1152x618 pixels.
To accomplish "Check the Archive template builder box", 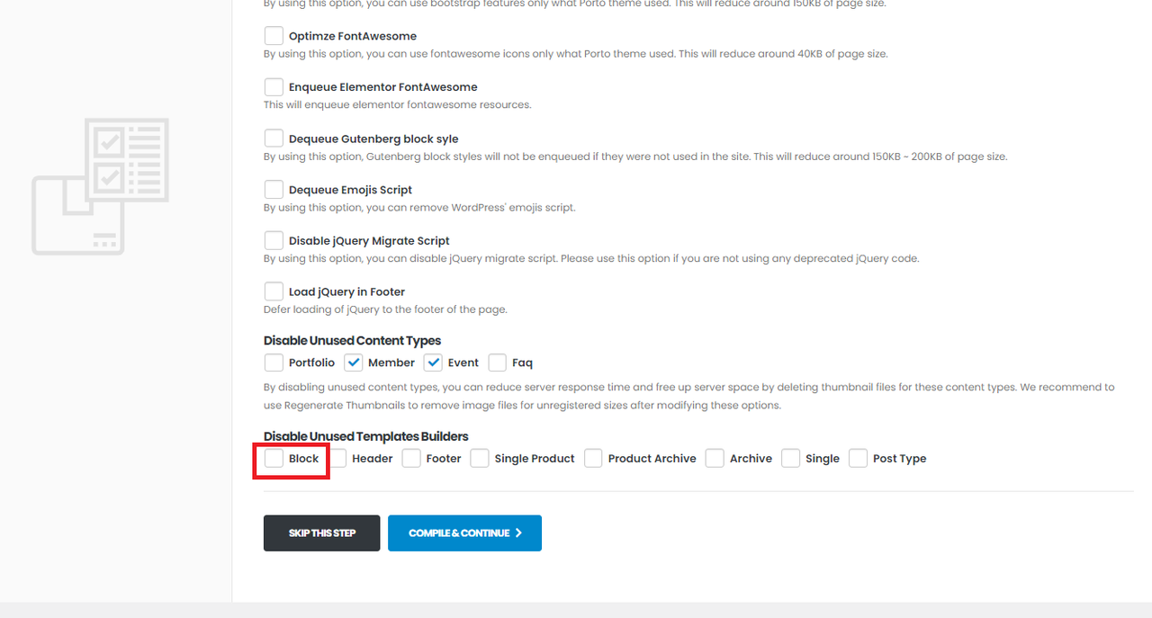I will (715, 458).
